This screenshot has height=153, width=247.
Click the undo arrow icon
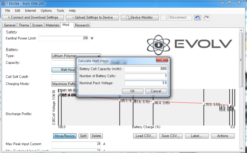tap(197, 18)
